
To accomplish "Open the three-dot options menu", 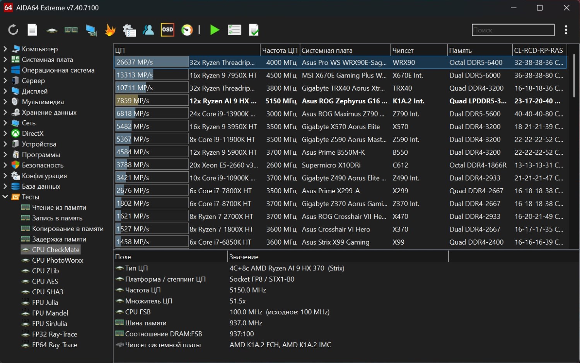I will tap(566, 30).
